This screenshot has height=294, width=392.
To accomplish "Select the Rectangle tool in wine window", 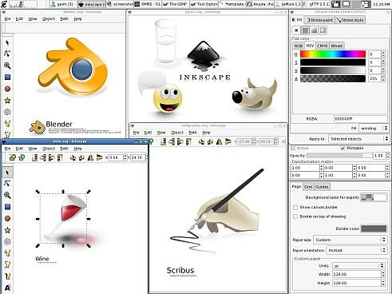I will [x=7, y=207].
